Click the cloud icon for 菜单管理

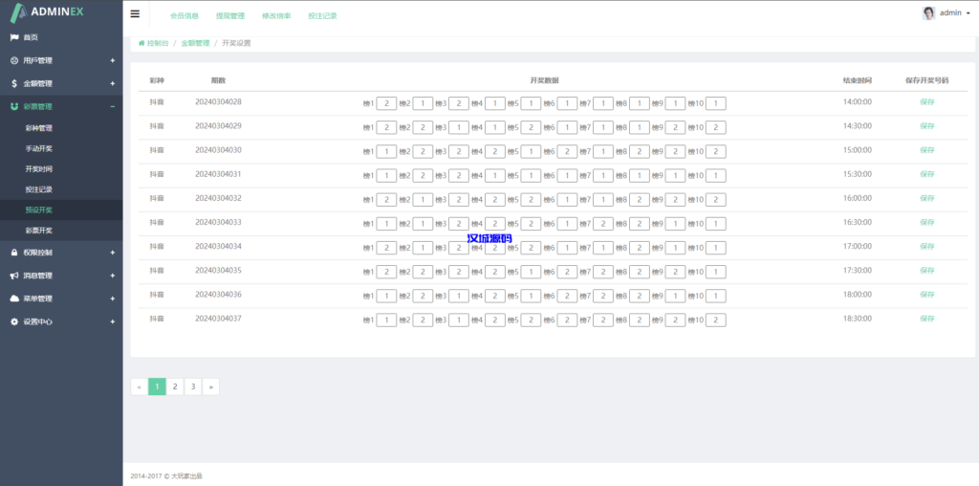(14, 298)
